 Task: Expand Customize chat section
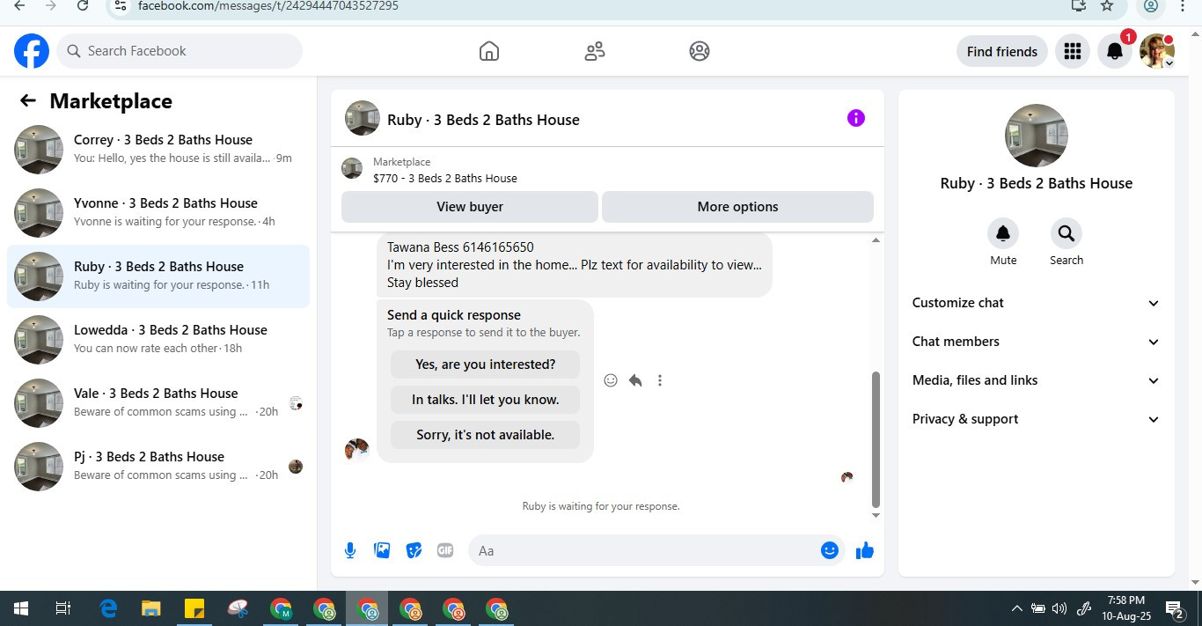click(1037, 303)
